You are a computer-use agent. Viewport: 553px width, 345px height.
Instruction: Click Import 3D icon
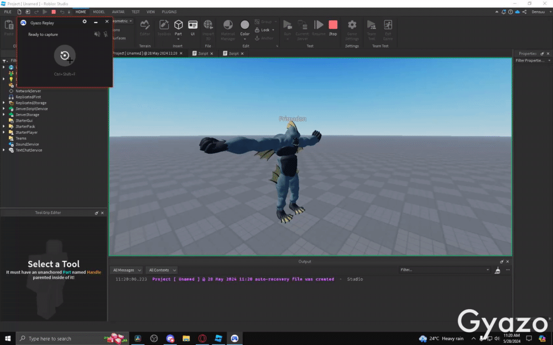click(208, 30)
